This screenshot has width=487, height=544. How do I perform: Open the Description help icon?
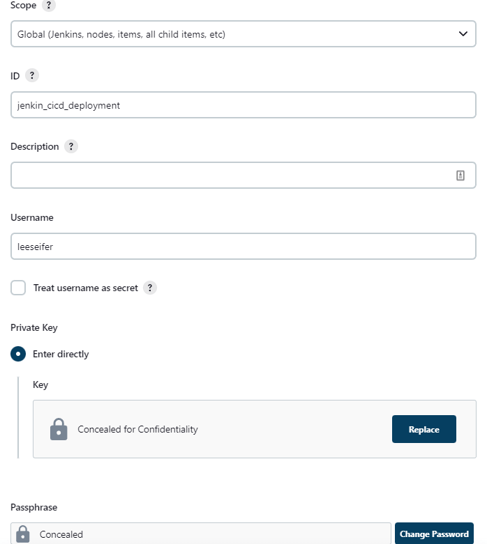[70, 146]
